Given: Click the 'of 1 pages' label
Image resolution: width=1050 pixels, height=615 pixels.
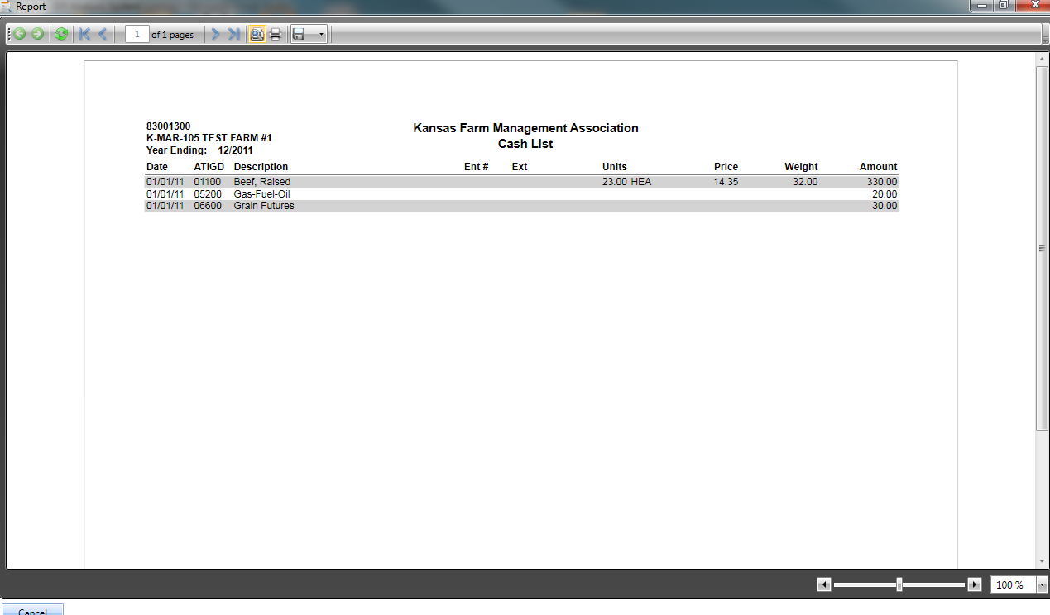Looking at the screenshot, I should pyautogui.click(x=173, y=35).
